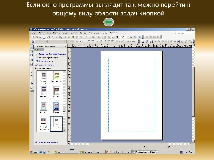Image resolution: width=214 pixels, height=160 pixels.
Task: Open the Format menu
Action: coord(65,33)
